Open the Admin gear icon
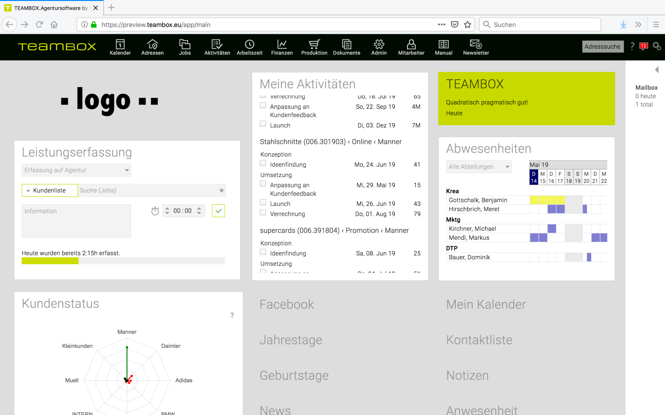Screen dimensions: 665x415 [378, 47]
